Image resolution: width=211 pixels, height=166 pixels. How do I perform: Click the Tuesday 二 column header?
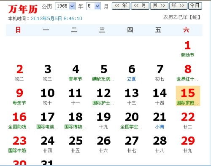pos(74,30)
